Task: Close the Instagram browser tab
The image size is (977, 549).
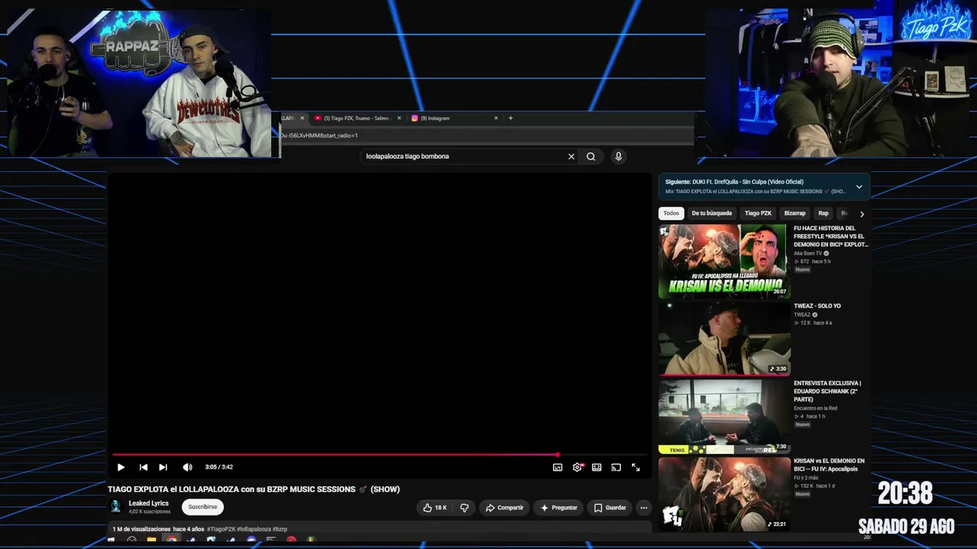Action: [x=496, y=118]
